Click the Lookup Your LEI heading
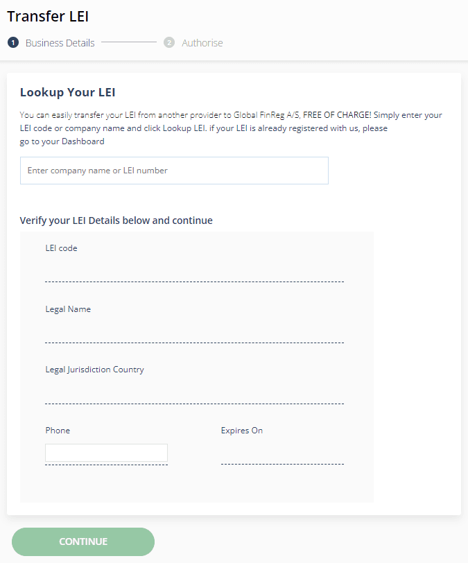Screen dimensions: 468x563 click(x=68, y=92)
